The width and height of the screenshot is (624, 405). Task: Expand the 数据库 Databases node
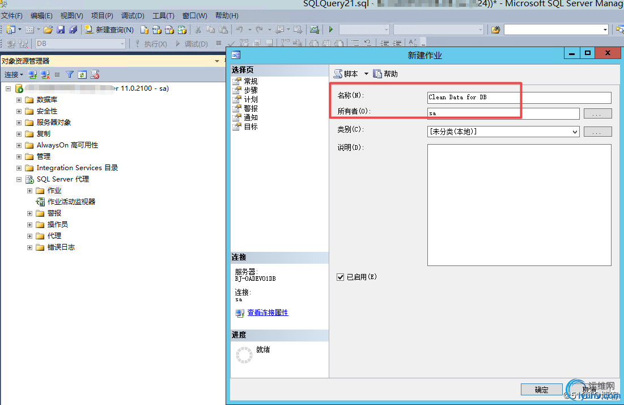(19, 100)
